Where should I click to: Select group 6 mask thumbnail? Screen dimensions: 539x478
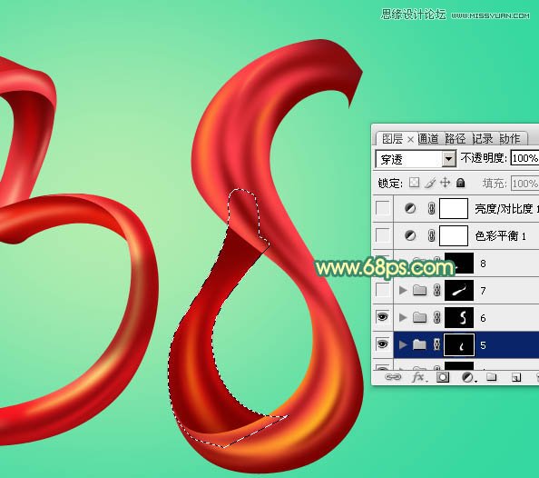[459, 317]
